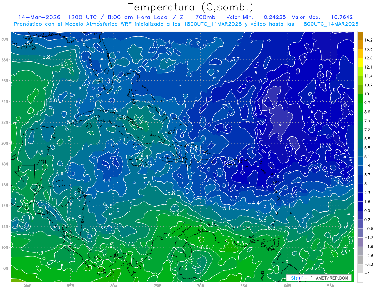This screenshot has height=290, width=375.
Task: Click the 14N latitude axis label
Action: point(5,206)
